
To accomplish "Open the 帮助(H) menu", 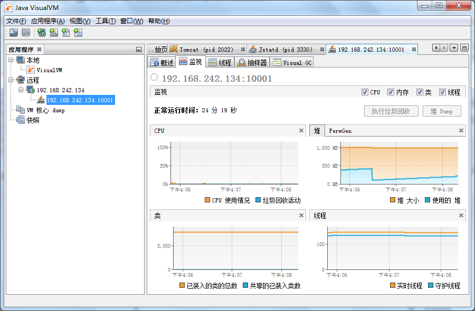I will (x=159, y=21).
